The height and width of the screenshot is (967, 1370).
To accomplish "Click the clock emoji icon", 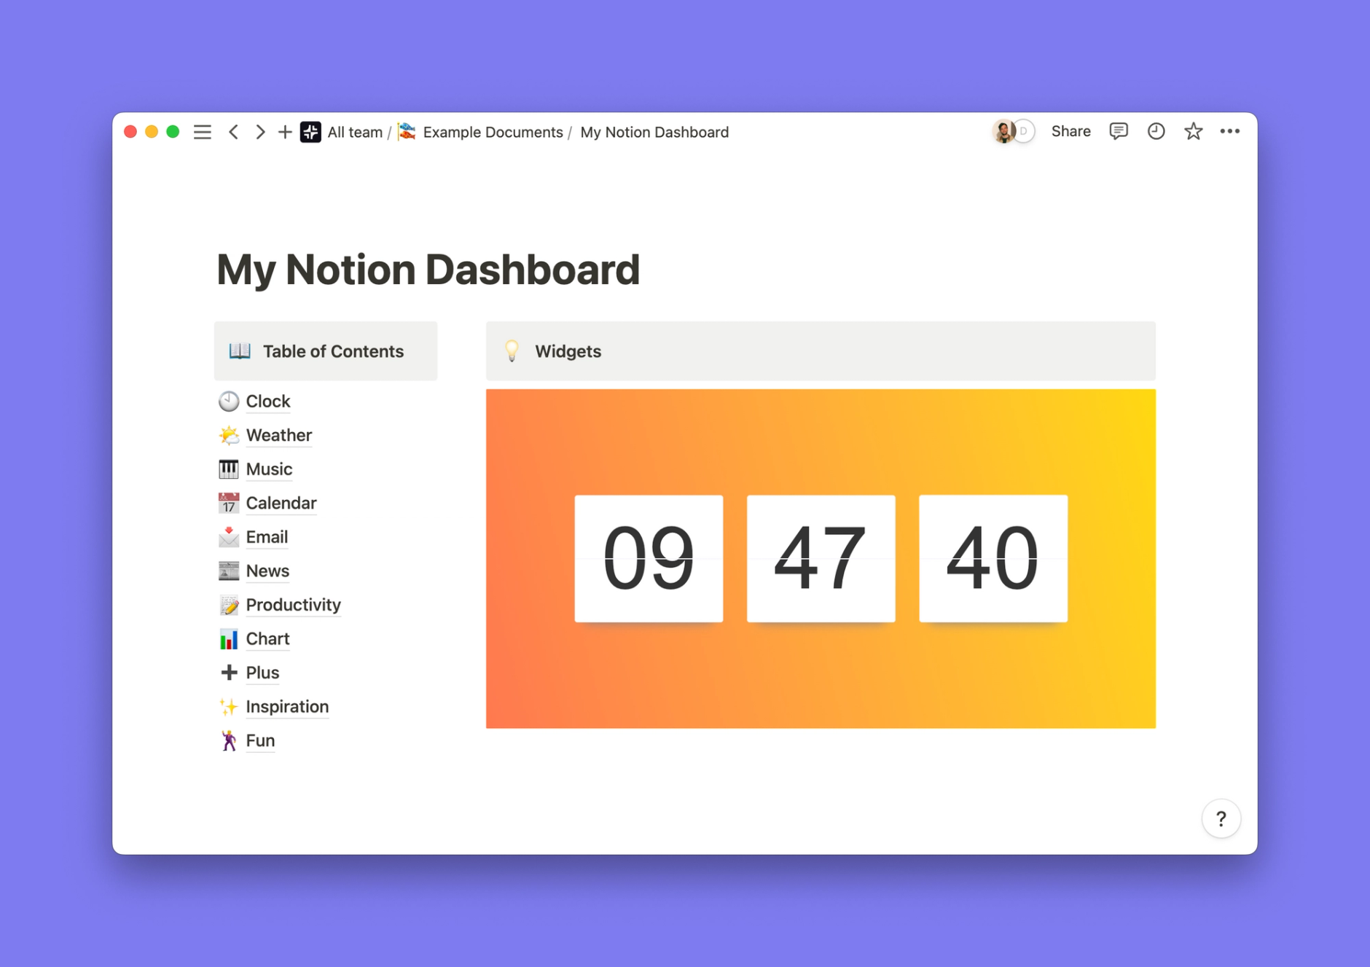I will point(229,401).
